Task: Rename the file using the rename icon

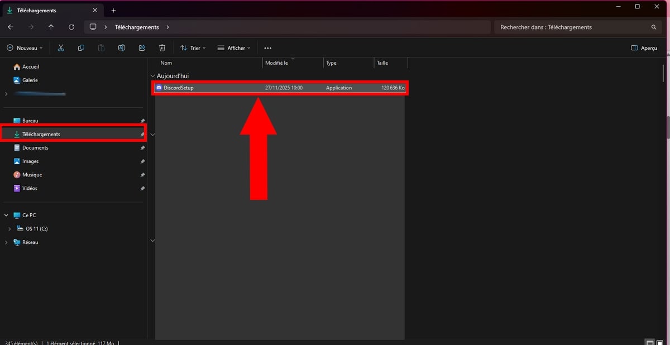Action: click(x=121, y=48)
